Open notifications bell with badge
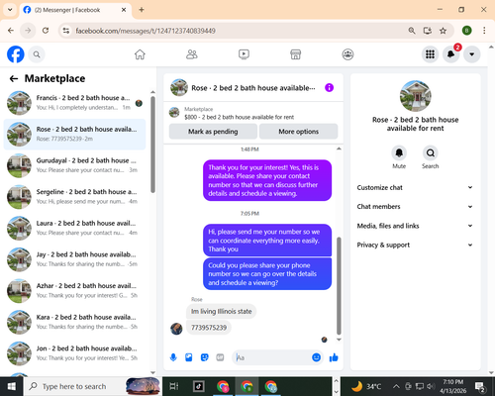Image resolution: width=495 pixels, height=396 pixels. (x=451, y=54)
